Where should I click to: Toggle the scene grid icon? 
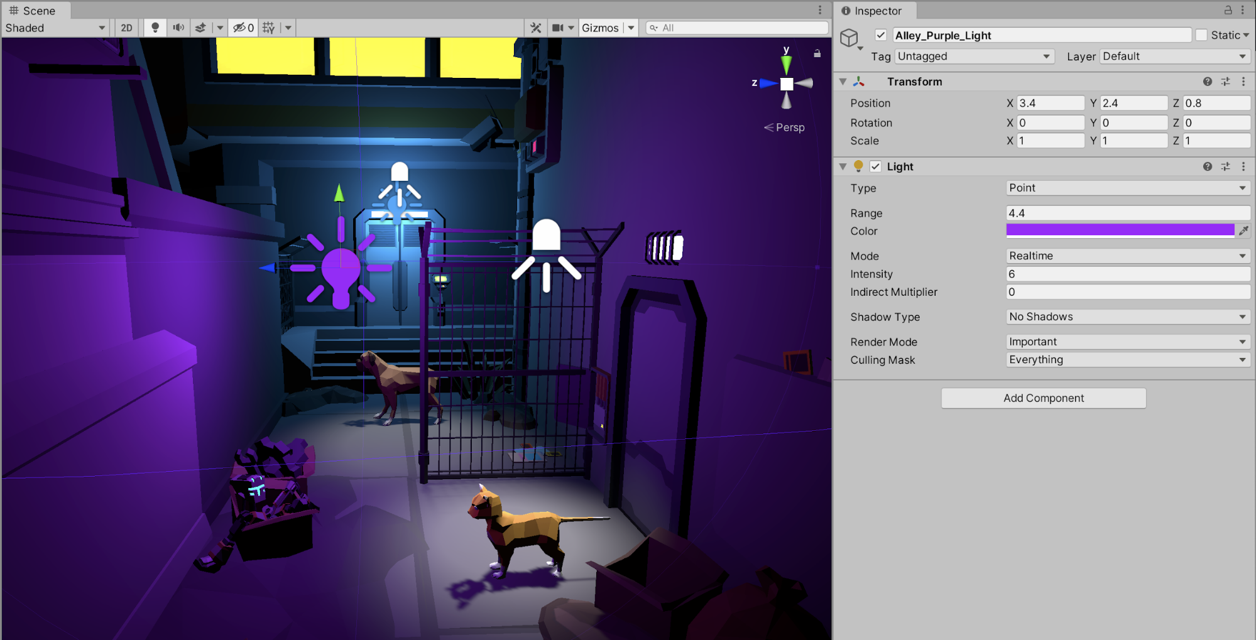(x=269, y=28)
